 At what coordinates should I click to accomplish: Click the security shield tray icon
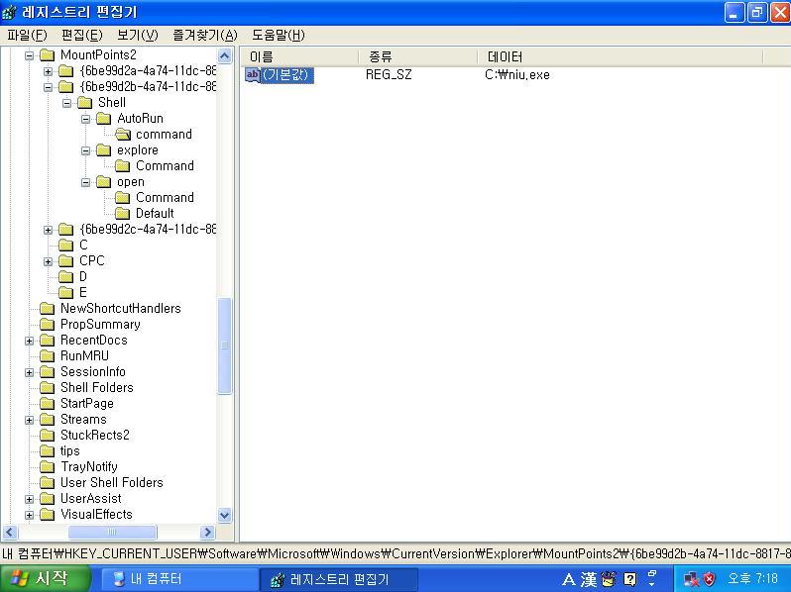coord(709,579)
